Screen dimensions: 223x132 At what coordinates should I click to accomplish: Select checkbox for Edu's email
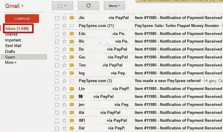(x=57, y=34)
